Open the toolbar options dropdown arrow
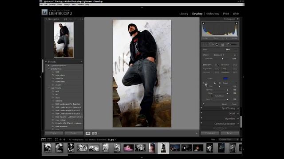284x159 pixels. pos(197,133)
